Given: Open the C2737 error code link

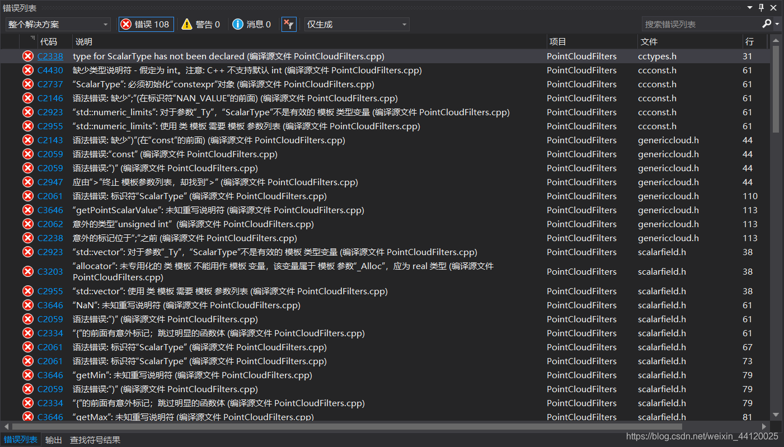Looking at the screenshot, I should pos(50,84).
